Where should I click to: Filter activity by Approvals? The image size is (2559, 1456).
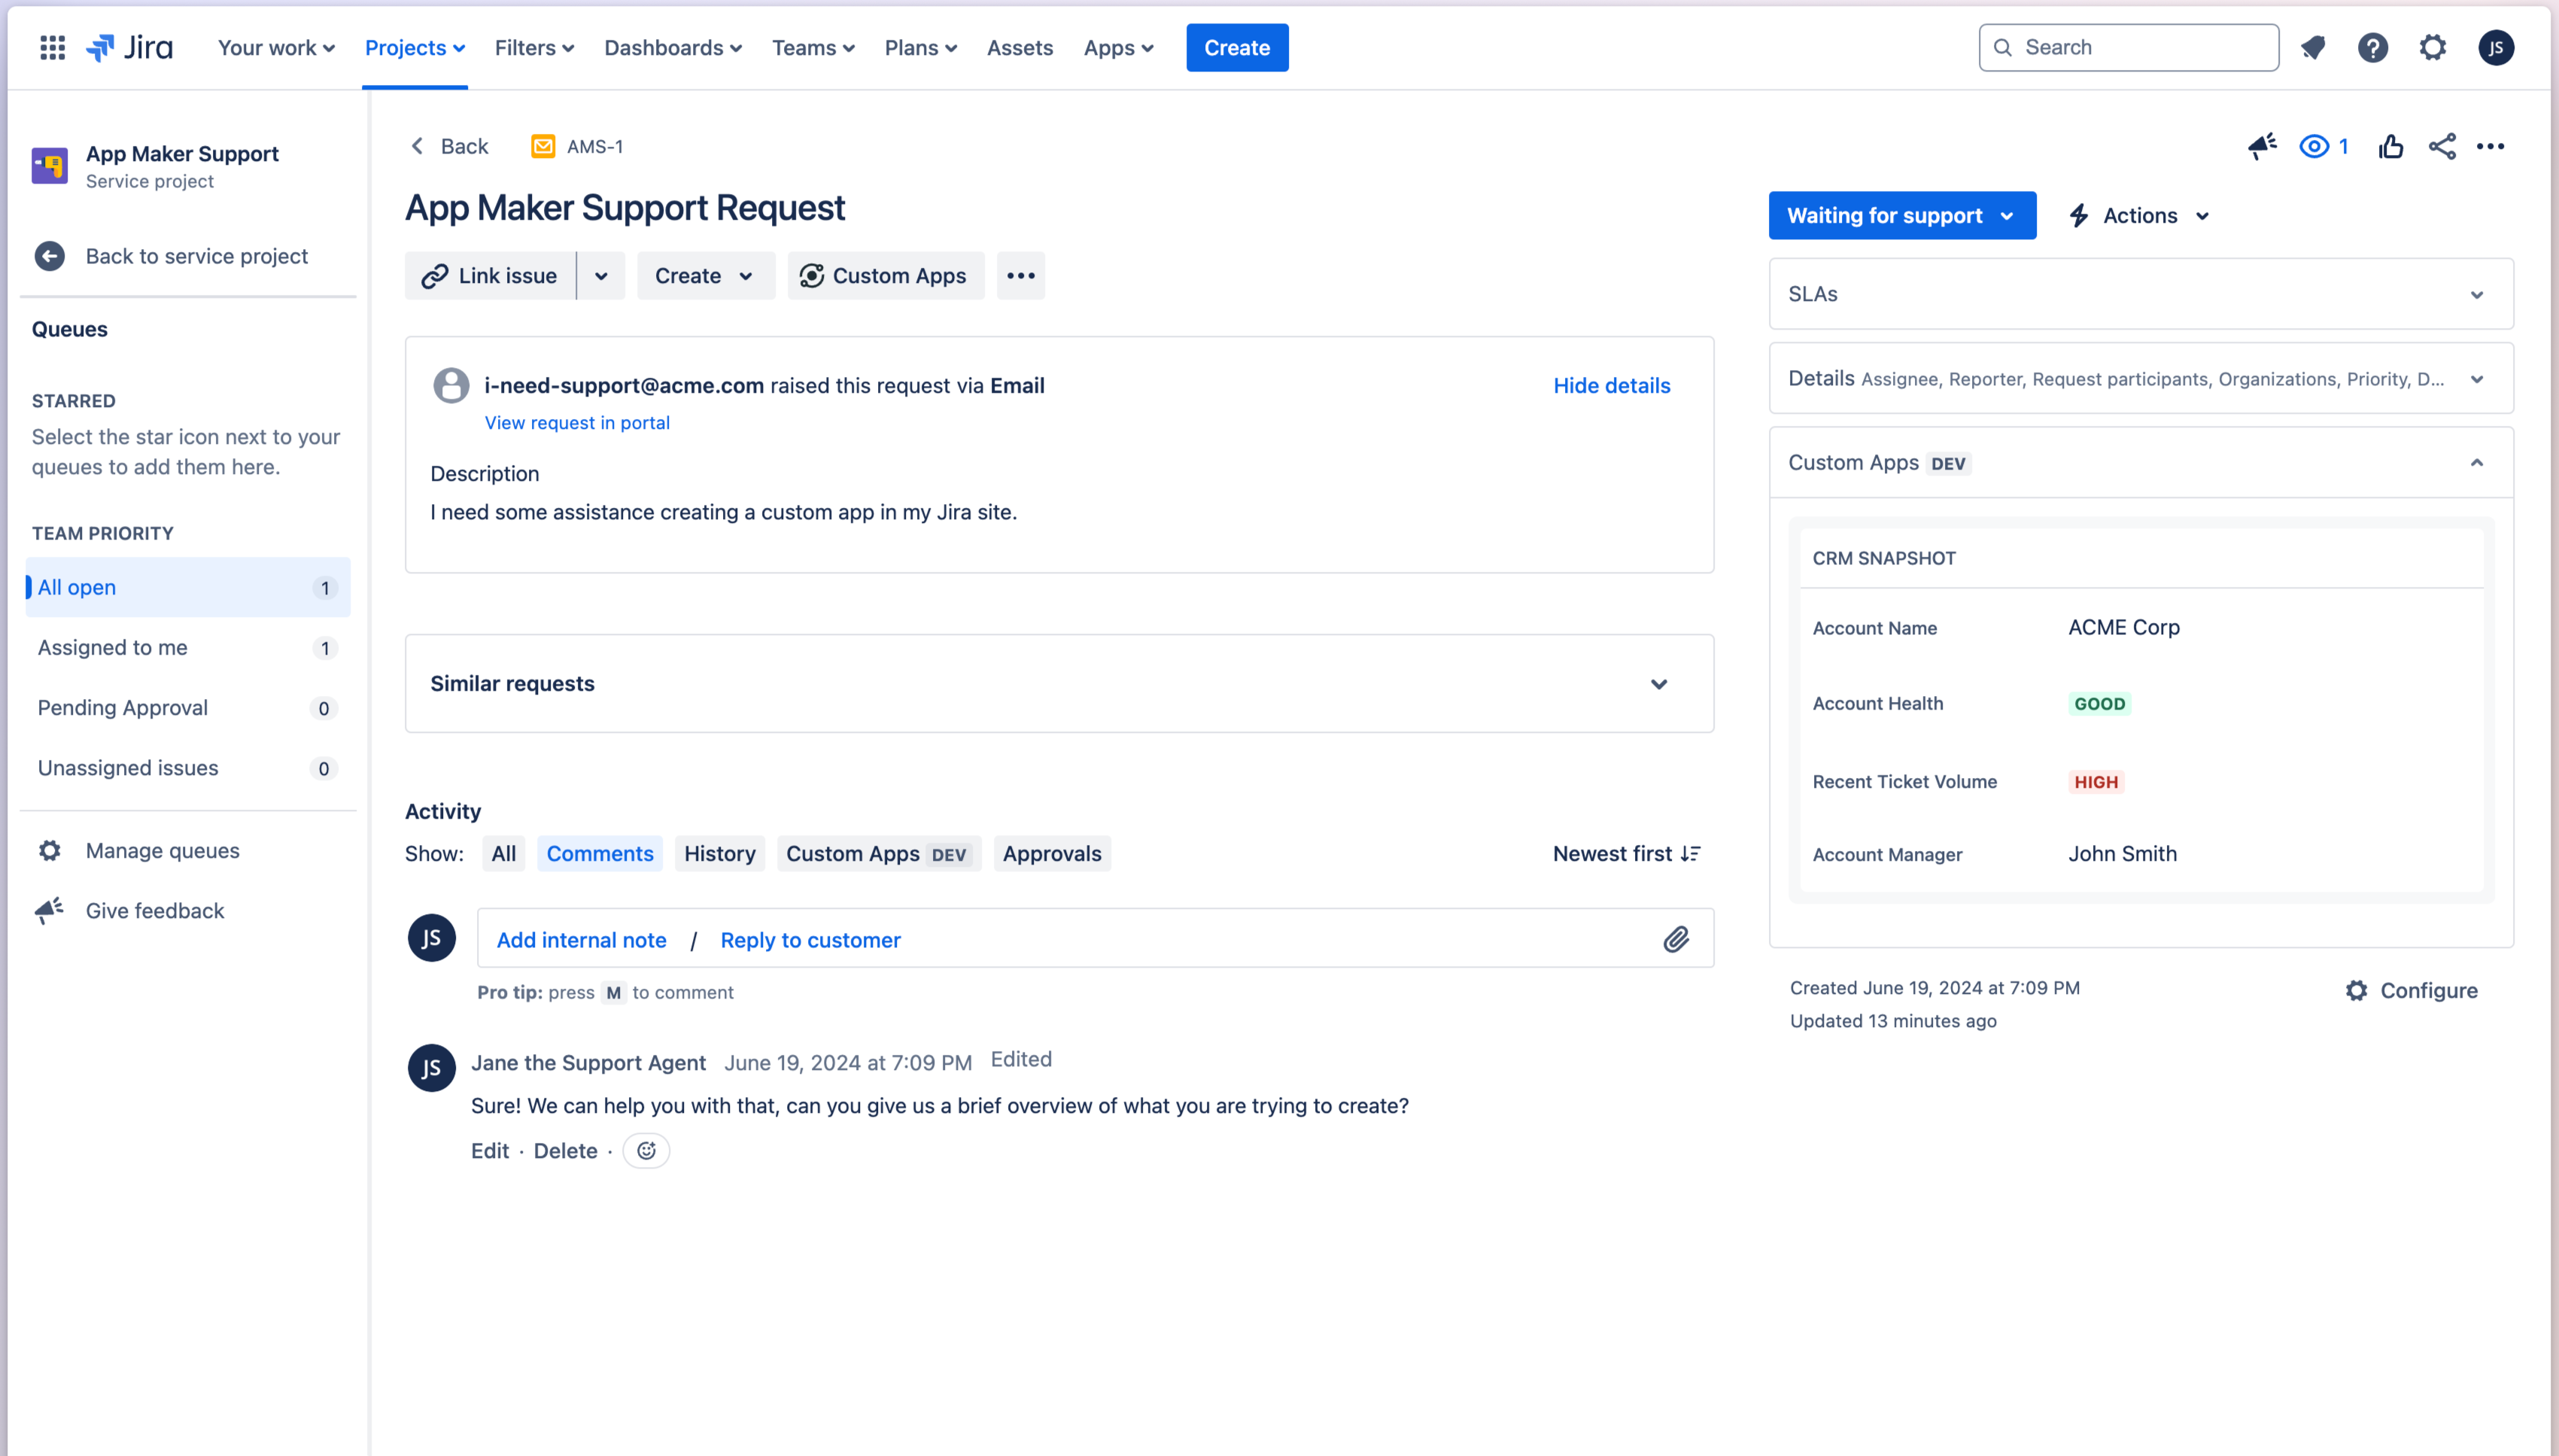(1051, 853)
